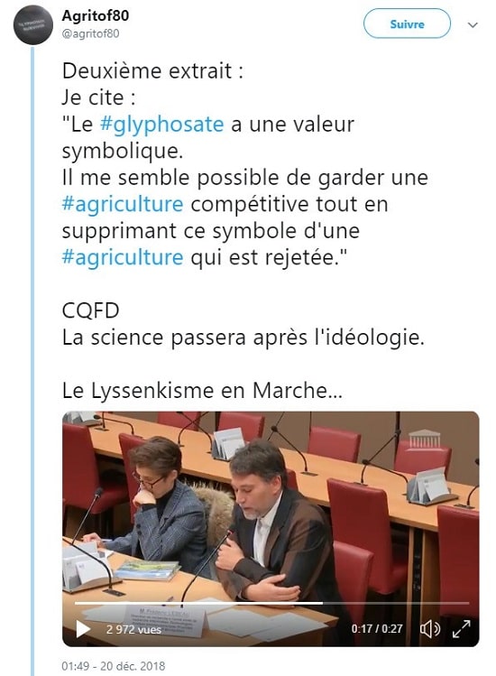The height and width of the screenshot is (676, 496).
Task: Open the 01:49 - 20 déc. 2018 timestamp
Action: click(113, 666)
